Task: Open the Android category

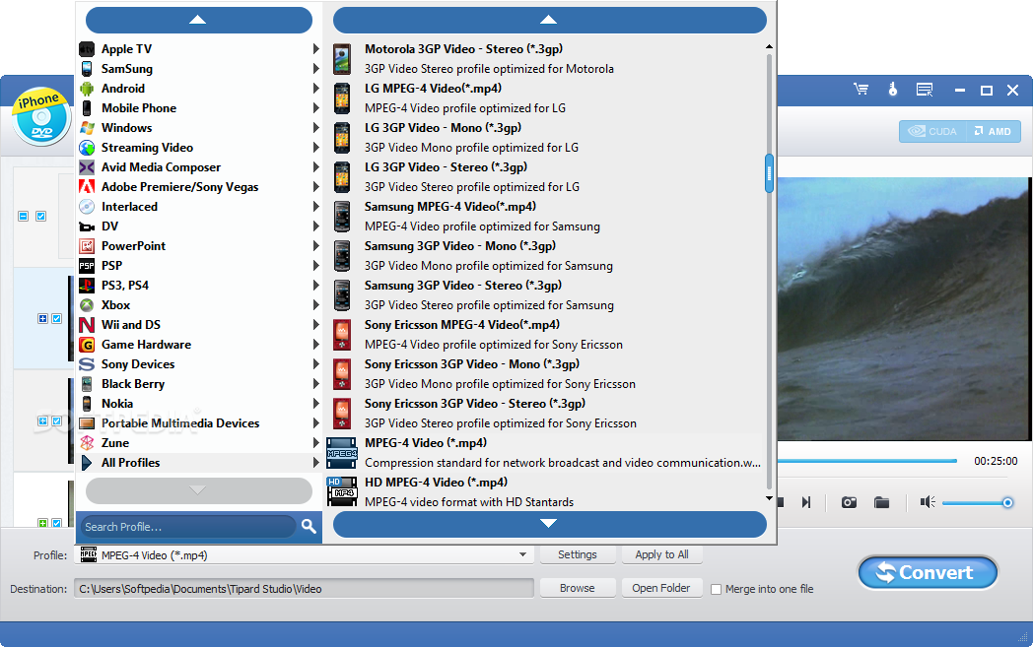Action: [199, 89]
